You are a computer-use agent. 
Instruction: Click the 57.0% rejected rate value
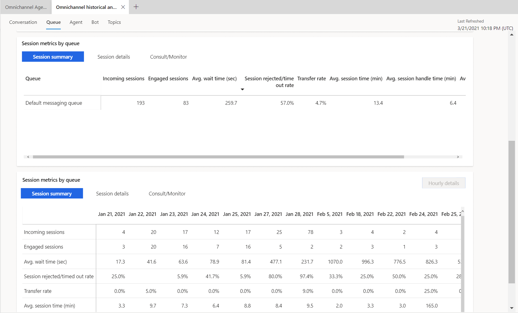tap(287, 103)
